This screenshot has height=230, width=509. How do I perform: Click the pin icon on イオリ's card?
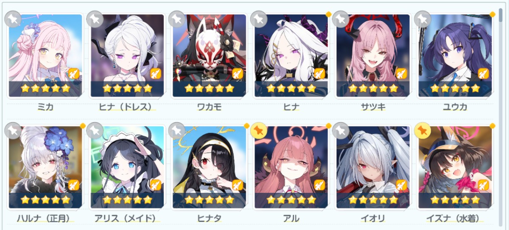tap(340, 131)
